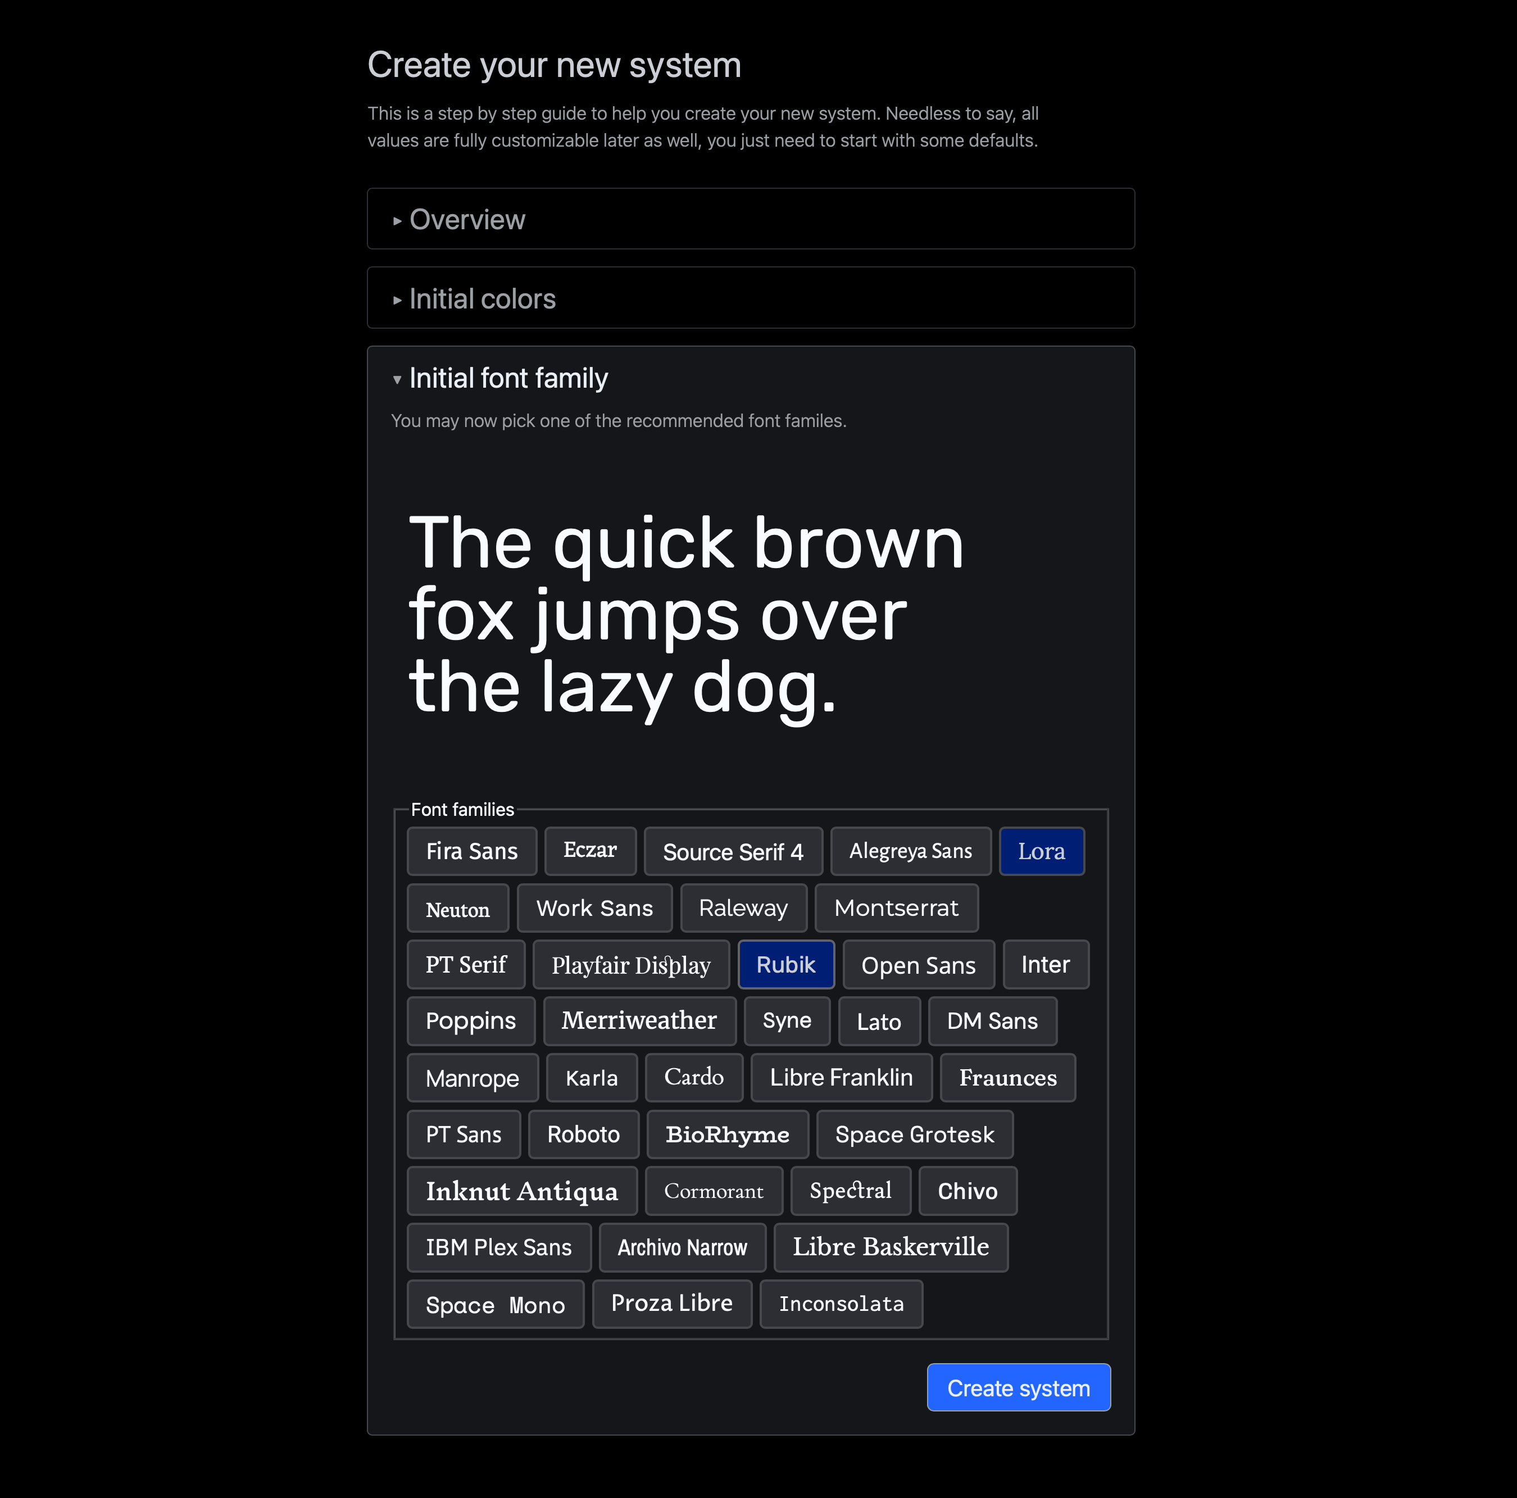Select the Inter font option
1517x1498 pixels.
point(1045,964)
